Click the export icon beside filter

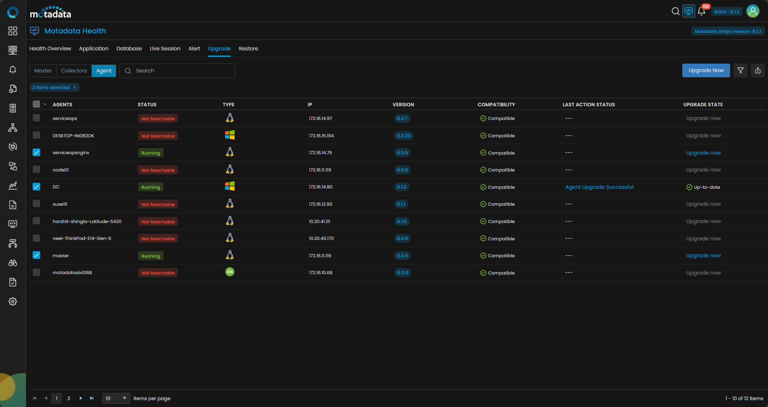[x=758, y=70]
